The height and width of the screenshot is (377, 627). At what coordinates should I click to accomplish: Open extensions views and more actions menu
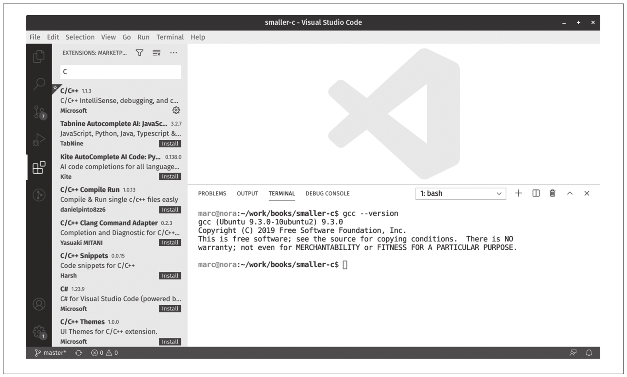click(x=174, y=53)
